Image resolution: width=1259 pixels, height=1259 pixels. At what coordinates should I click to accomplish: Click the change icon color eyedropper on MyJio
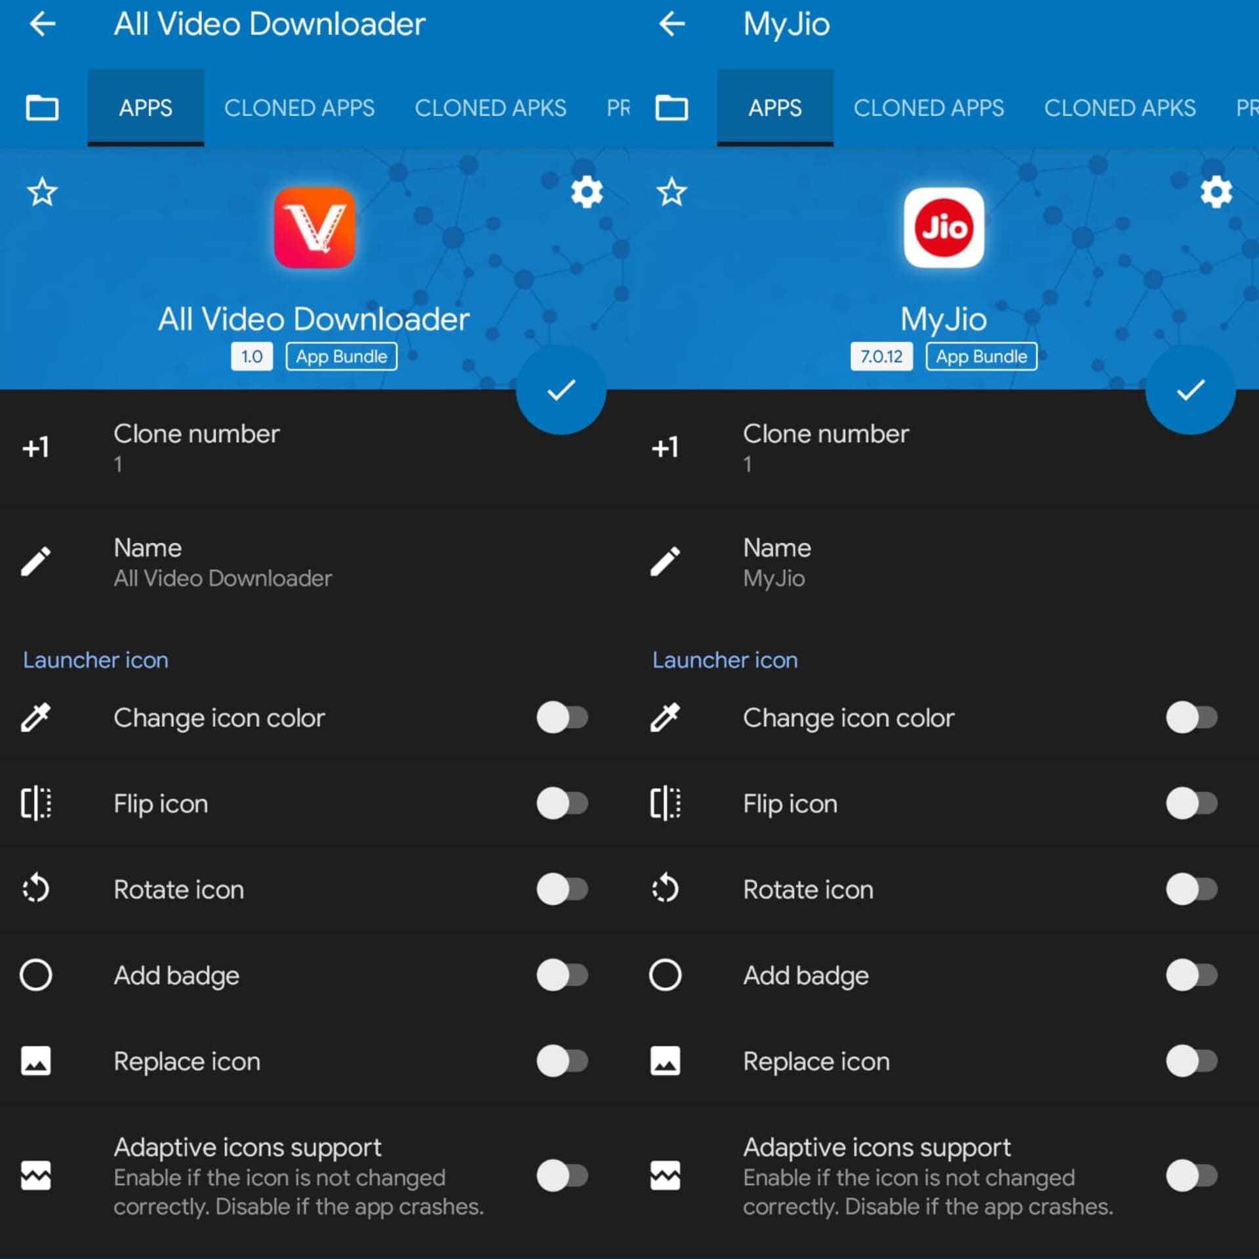pos(668,717)
